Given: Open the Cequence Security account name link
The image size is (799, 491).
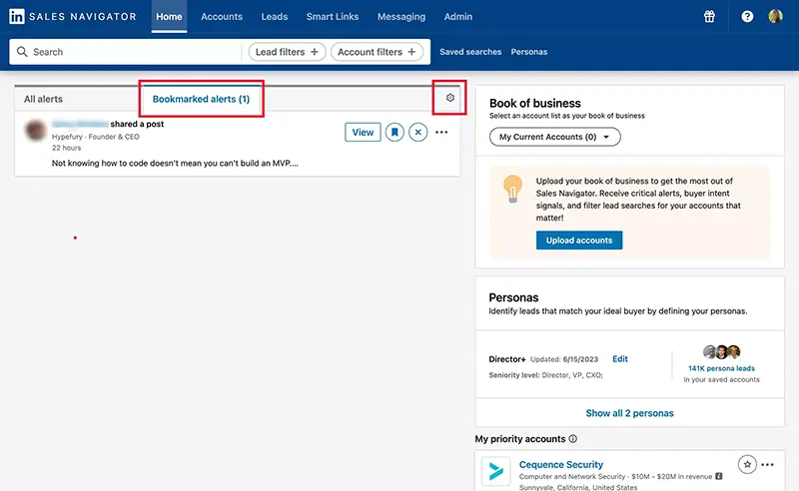Looking at the screenshot, I should tap(561, 464).
